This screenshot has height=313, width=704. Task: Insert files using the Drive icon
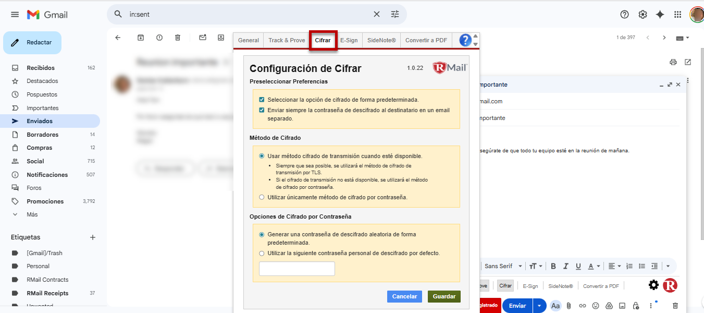tap(609, 306)
